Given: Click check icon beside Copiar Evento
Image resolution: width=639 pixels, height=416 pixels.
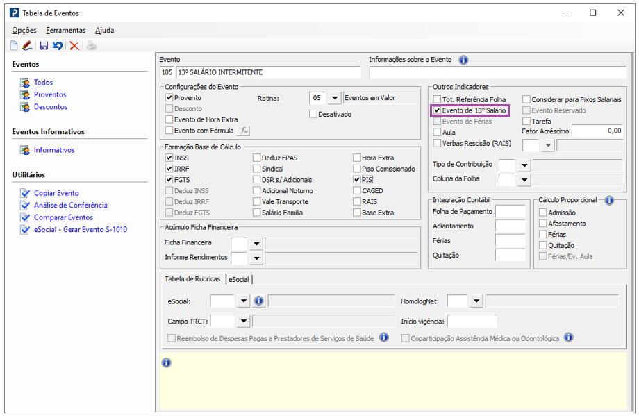Looking at the screenshot, I should click(25, 193).
